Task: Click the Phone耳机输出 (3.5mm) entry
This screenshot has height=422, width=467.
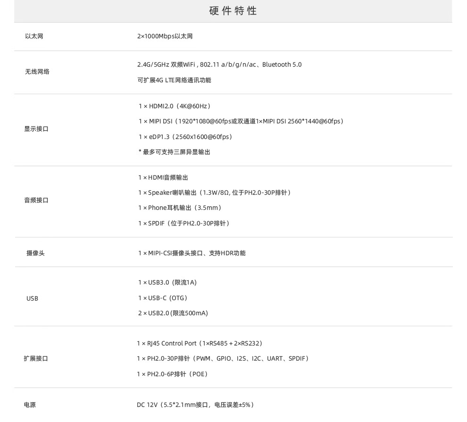Action: coord(180,208)
